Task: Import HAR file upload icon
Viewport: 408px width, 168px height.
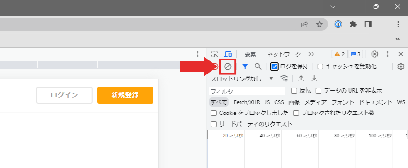Action: coord(301,79)
